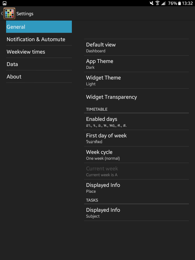Open Notification & Automute settings

pos(39,39)
